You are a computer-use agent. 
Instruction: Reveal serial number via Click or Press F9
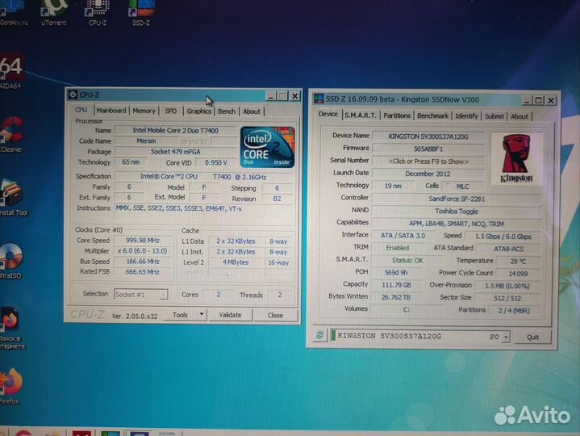pos(428,161)
